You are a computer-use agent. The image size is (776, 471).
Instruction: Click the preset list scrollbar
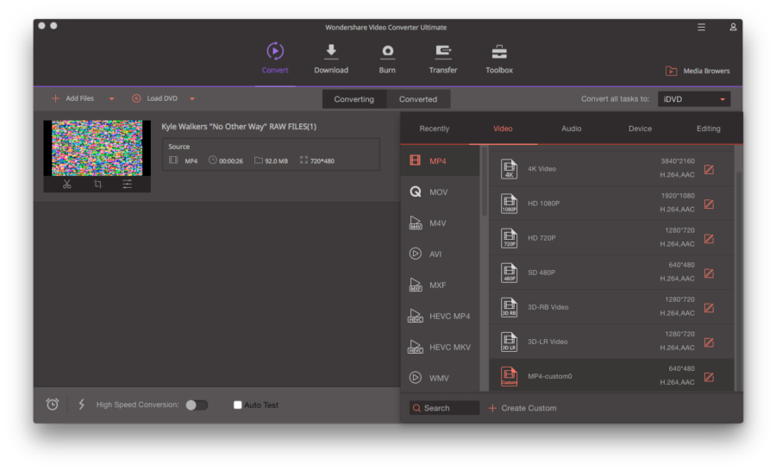pyautogui.click(x=738, y=279)
